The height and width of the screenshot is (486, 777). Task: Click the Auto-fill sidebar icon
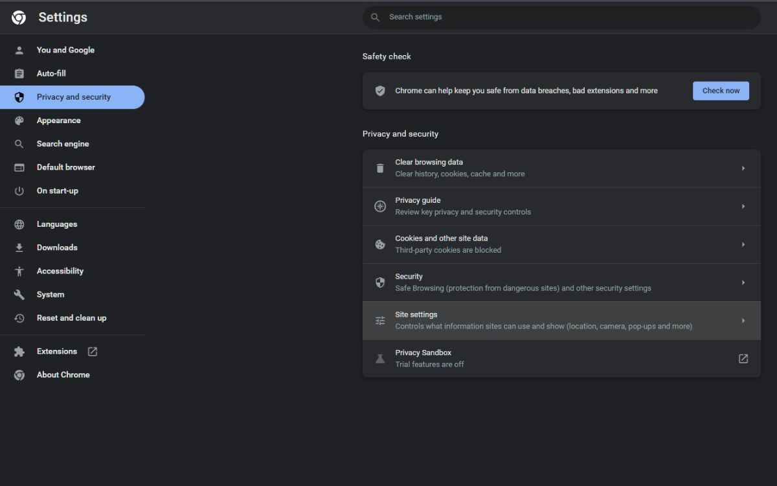pyautogui.click(x=19, y=73)
